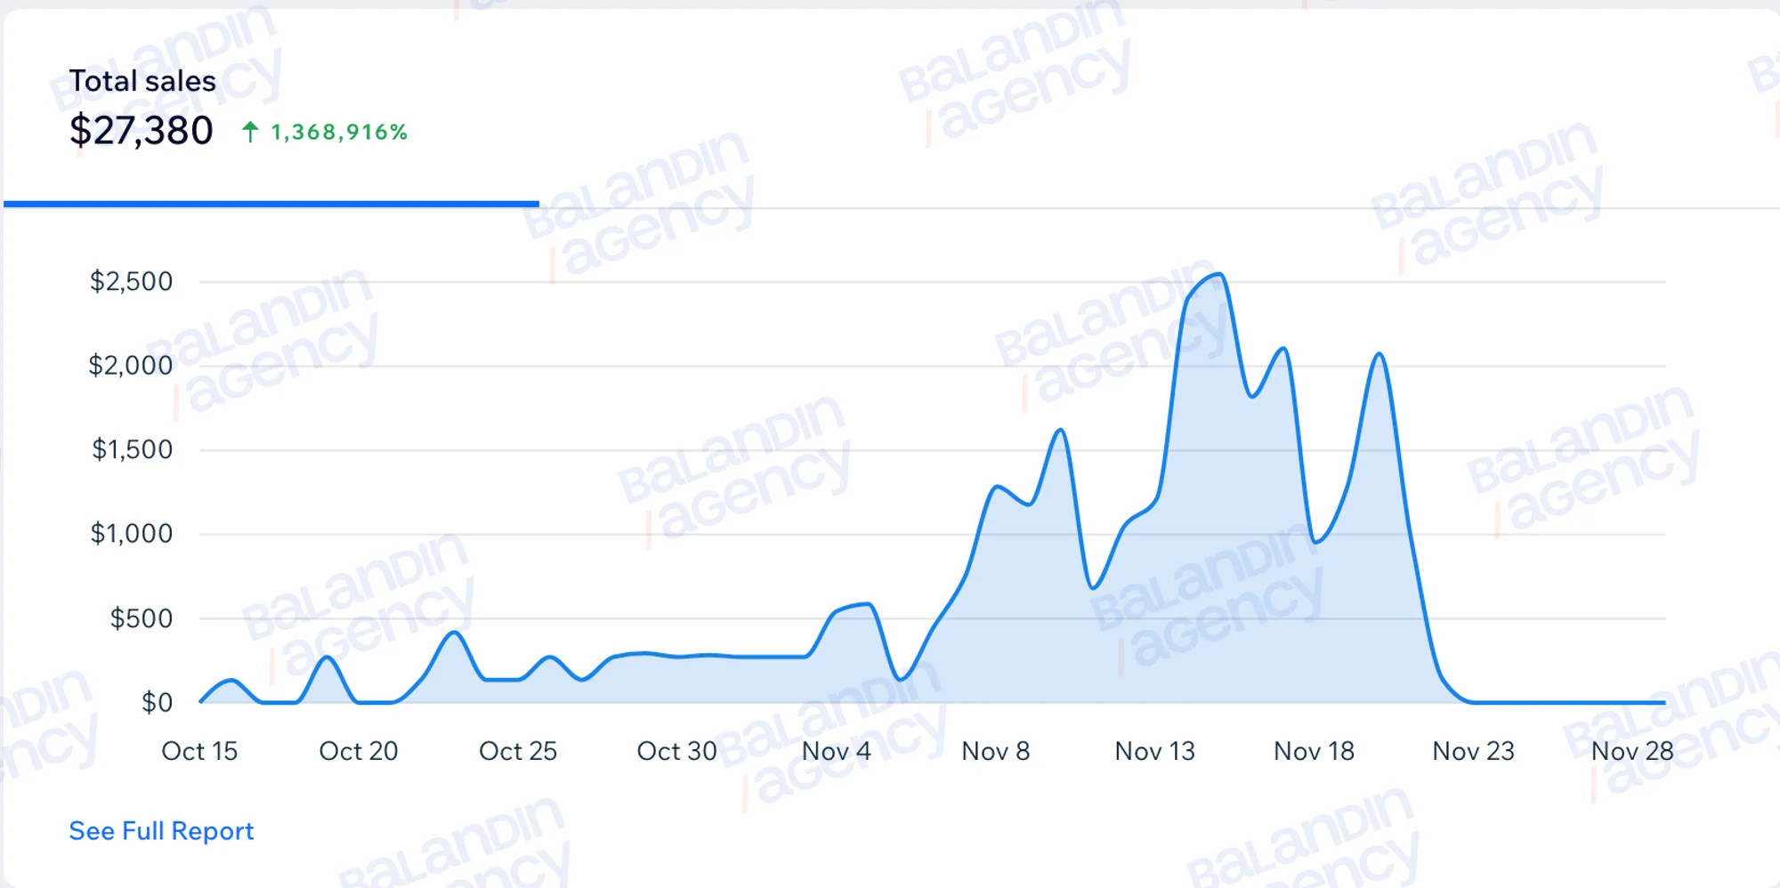The image size is (1780, 888).
Task: Click the Nov 18 date label
Action: 1315,751
